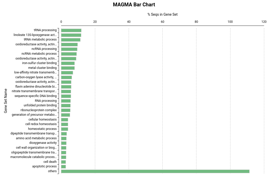Screen dimensions: 267x177
Task: Select the unfolded protein binding bar
Action: coord(66,106)
